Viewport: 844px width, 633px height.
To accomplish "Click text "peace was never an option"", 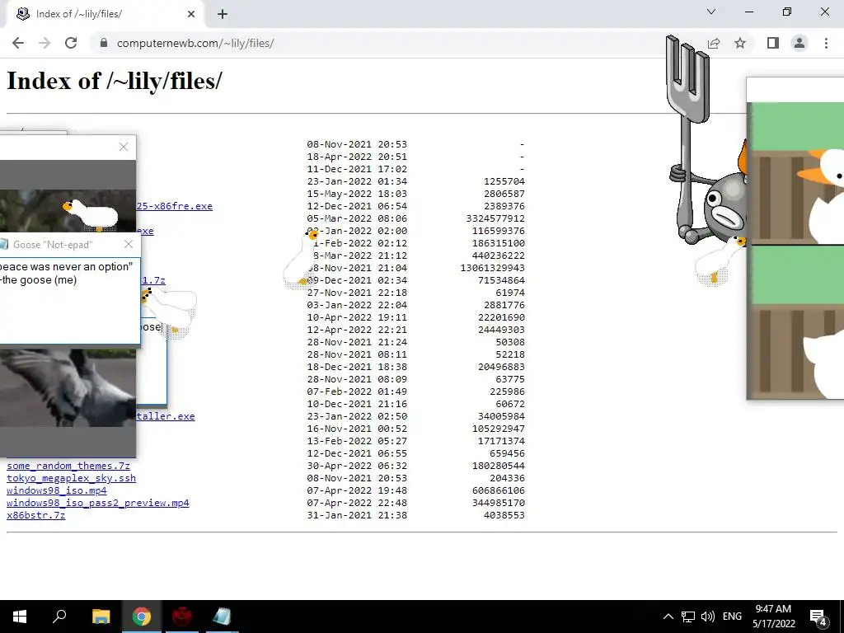I will coord(66,266).
